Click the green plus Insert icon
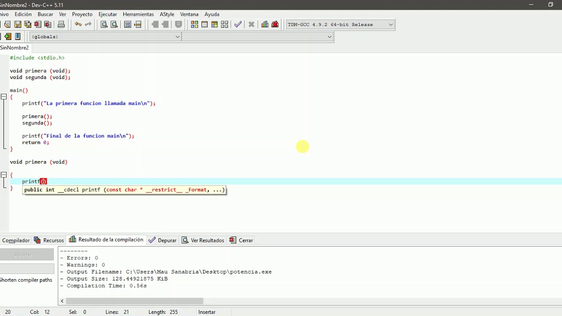The height and width of the screenshot is (316, 562). pyautogui.click(x=7, y=36)
